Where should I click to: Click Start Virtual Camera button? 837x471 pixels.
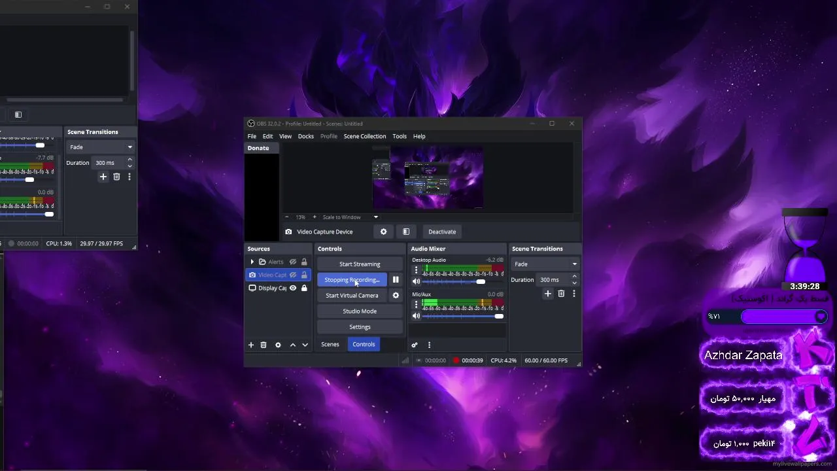[352, 296]
